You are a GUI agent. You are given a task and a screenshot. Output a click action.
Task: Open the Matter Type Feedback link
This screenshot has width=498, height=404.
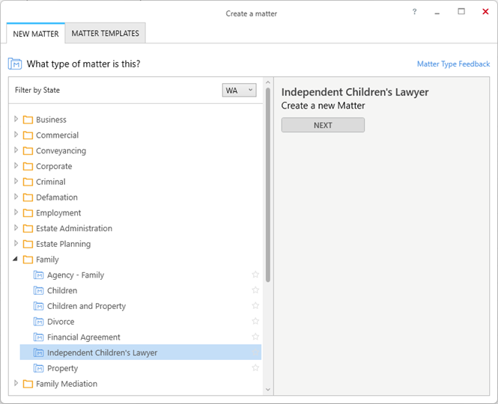[x=453, y=64]
